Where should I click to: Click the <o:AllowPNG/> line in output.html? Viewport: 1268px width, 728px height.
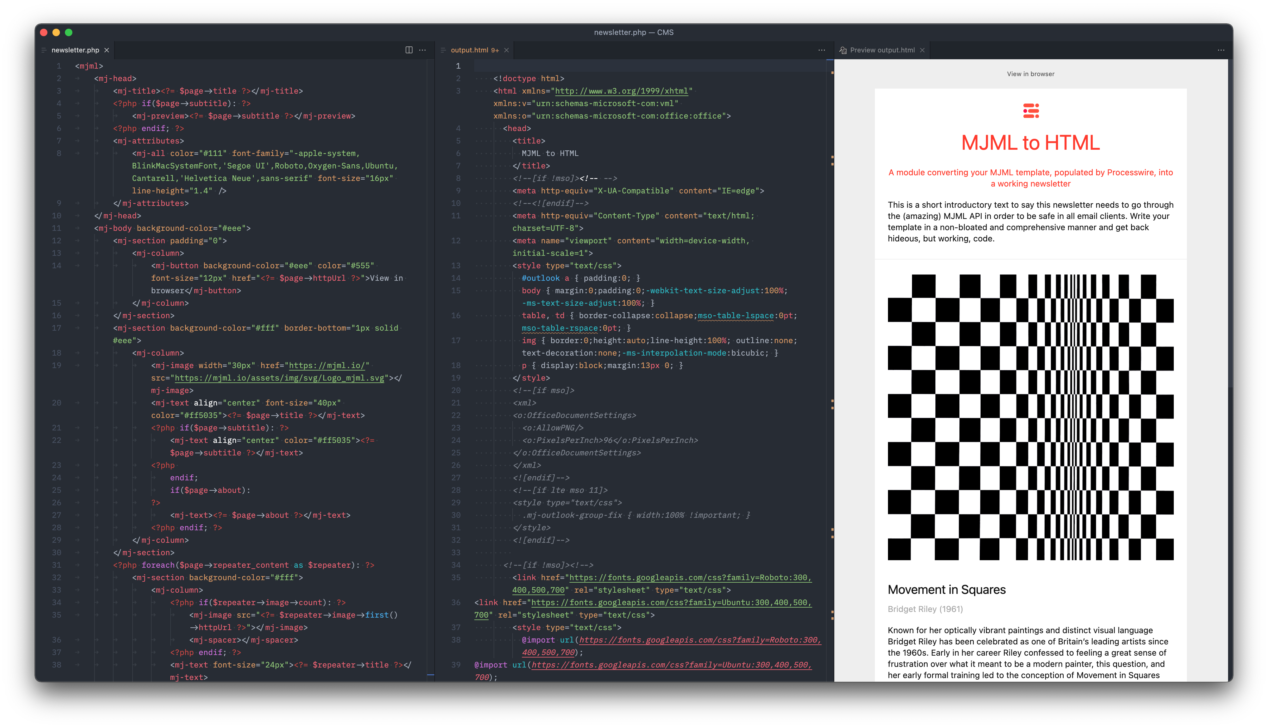553,428
